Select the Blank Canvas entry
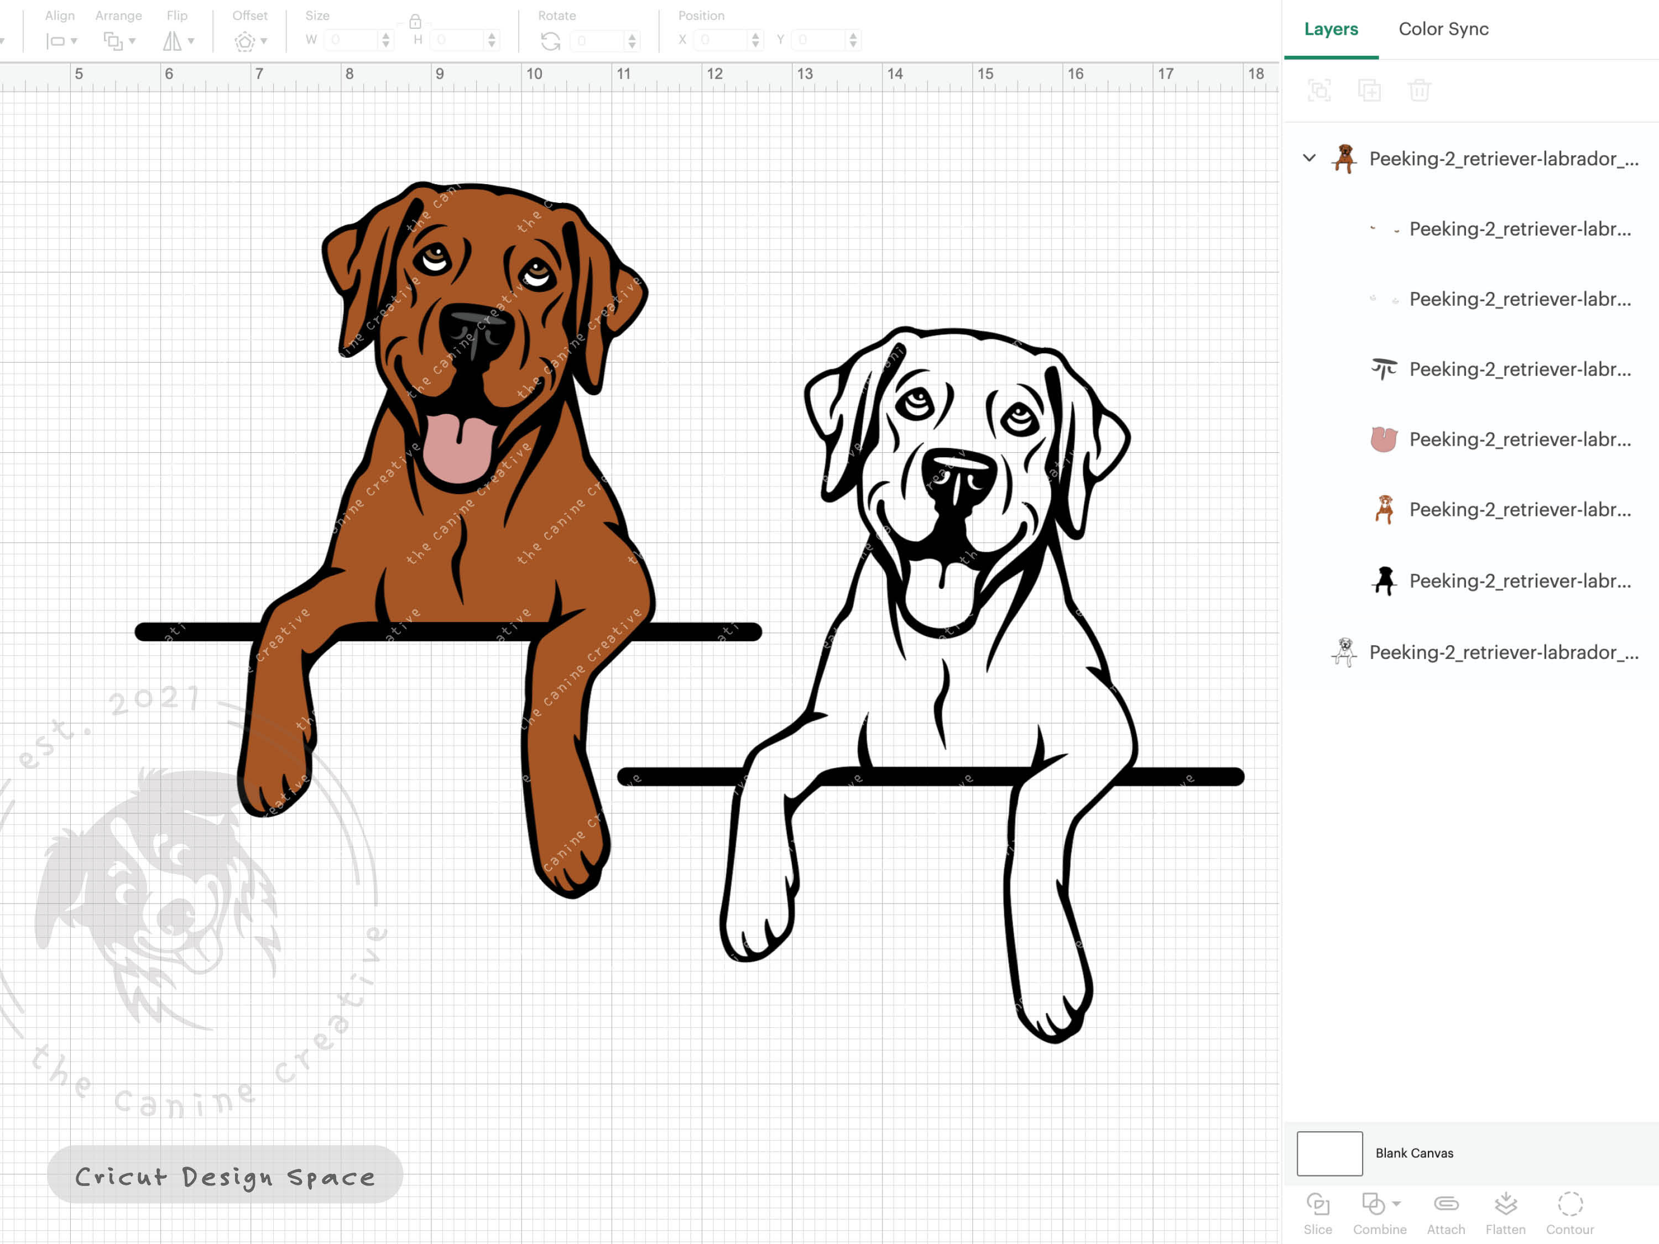Image resolution: width=1659 pixels, height=1244 pixels. pyautogui.click(x=1415, y=1153)
